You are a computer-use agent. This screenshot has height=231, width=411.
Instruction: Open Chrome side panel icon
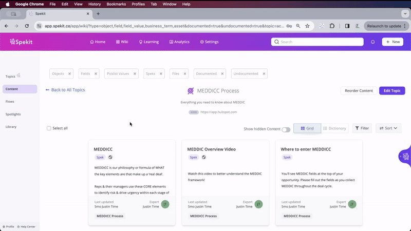347,26
